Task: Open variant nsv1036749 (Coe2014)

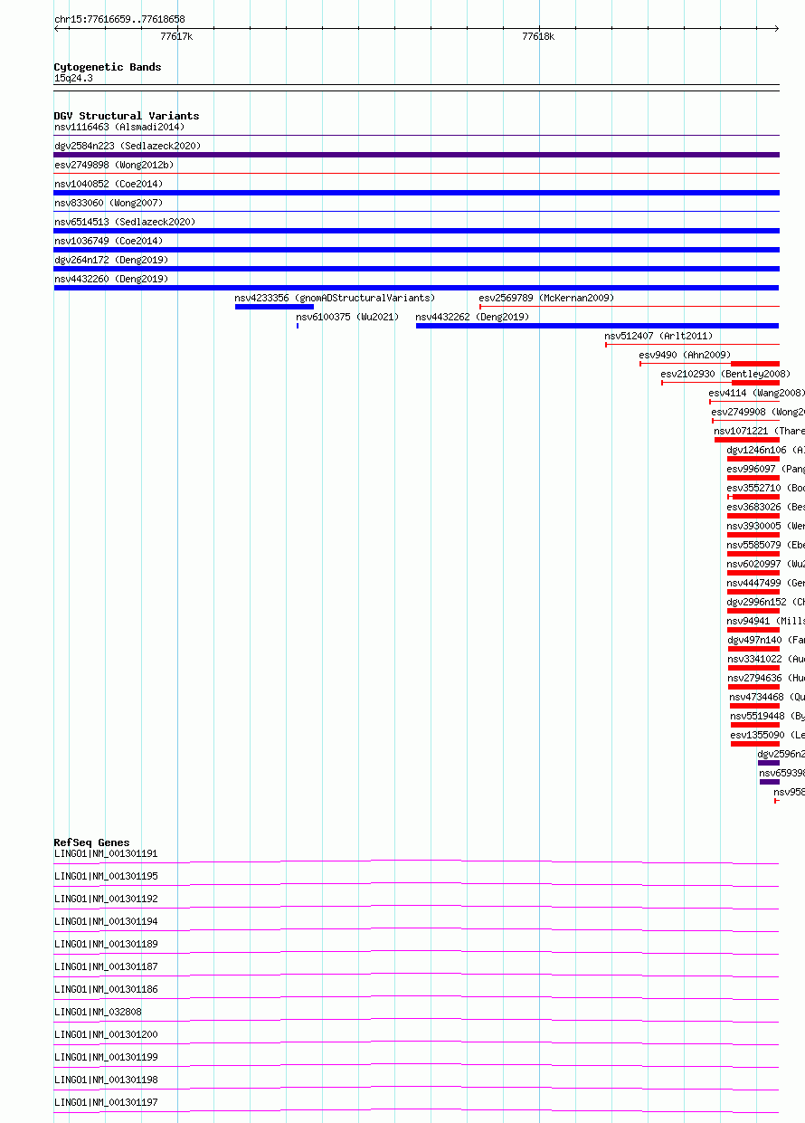Action: click(109, 242)
